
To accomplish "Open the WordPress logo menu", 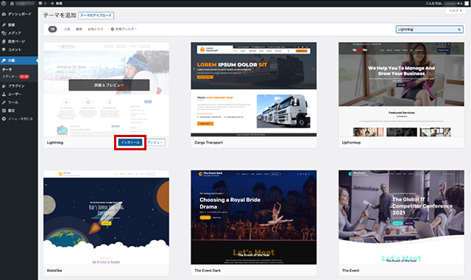I will point(4,3).
